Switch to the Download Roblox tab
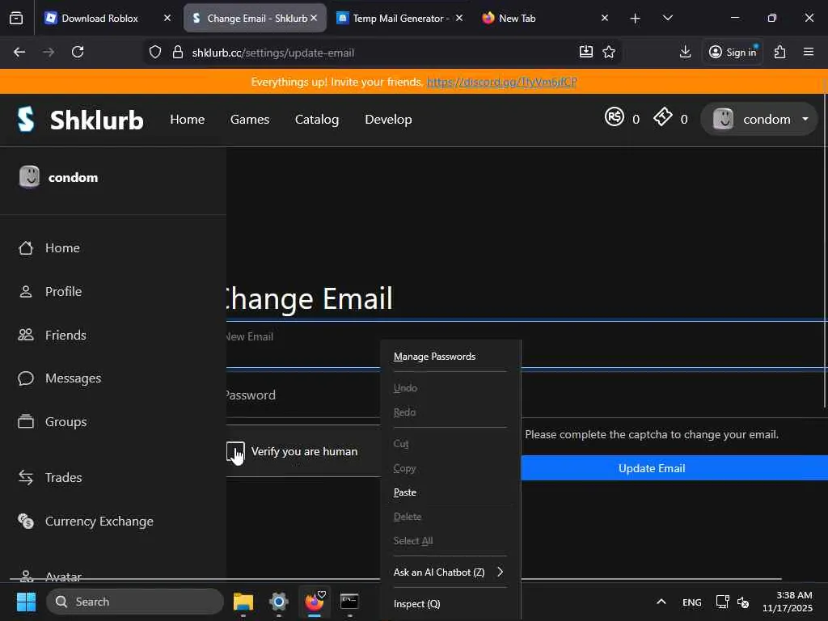 coord(100,18)
